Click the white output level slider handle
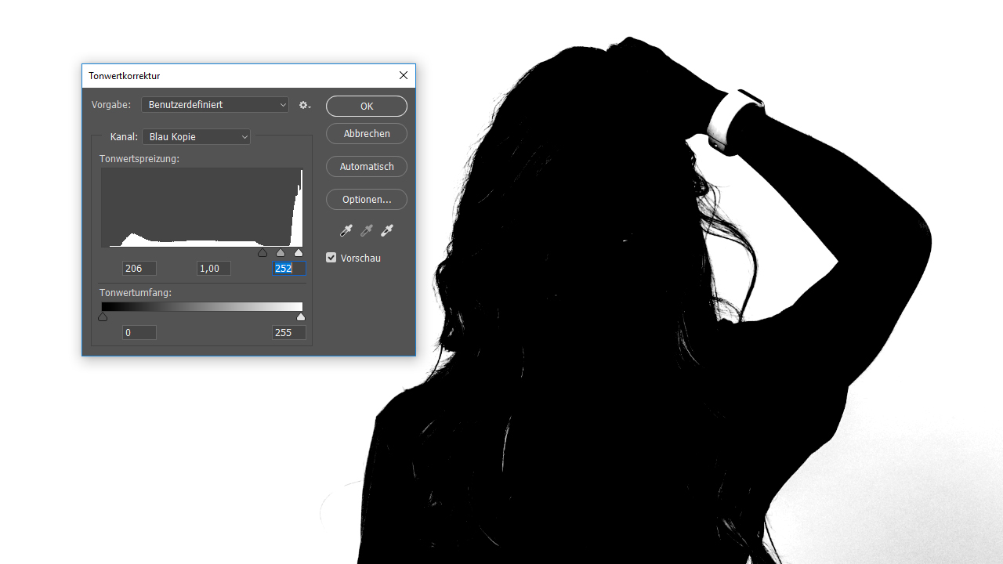This screenshot has width=1003, height=564. [x=301, y=316]
